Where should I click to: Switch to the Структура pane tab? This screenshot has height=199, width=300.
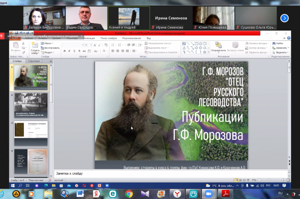[34, 61]
